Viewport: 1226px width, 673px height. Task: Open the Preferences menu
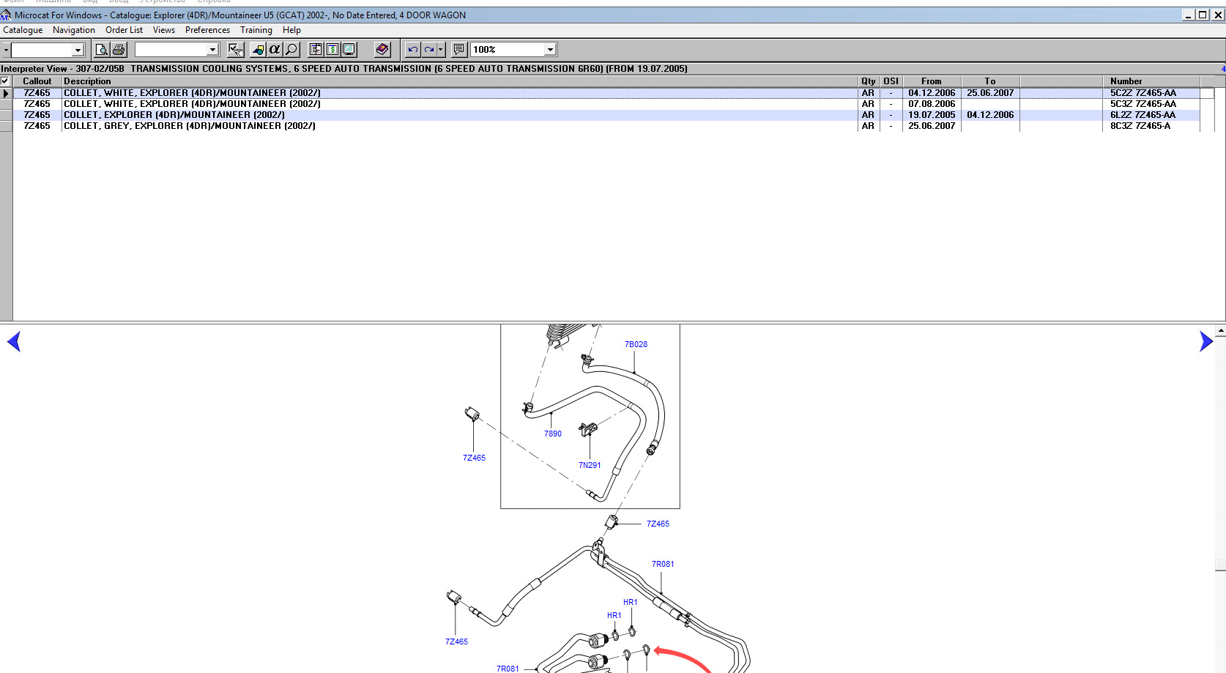click(x=207, y=30)
